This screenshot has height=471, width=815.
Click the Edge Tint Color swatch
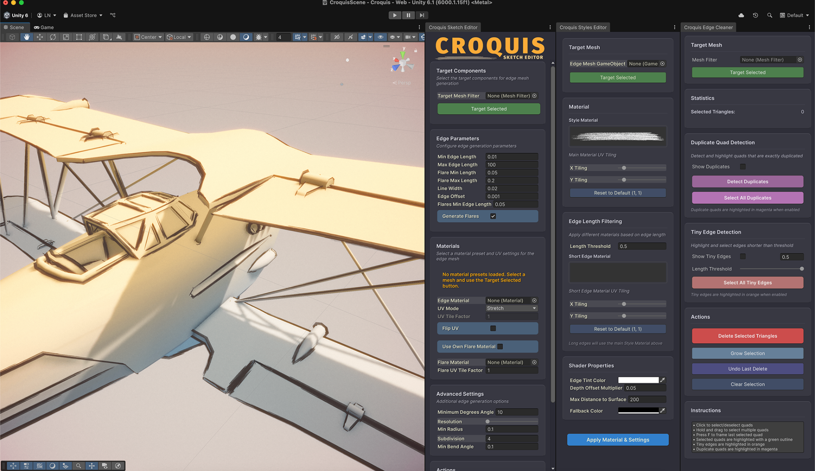(x=638, y=380)
